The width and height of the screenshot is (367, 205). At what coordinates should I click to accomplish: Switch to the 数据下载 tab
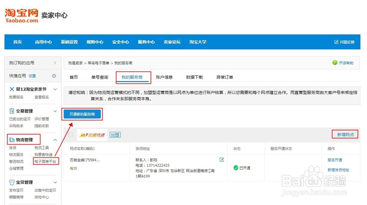195,77
